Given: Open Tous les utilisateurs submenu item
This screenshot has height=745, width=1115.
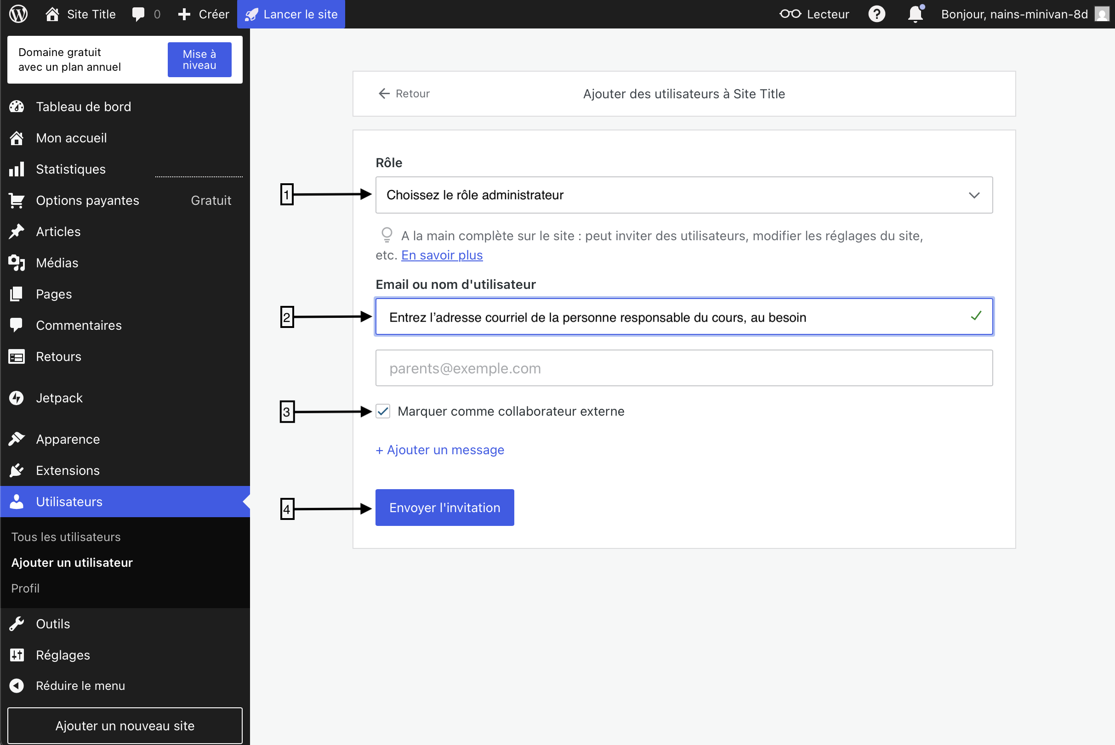Looking at the screenshot, I should point(66,536).
